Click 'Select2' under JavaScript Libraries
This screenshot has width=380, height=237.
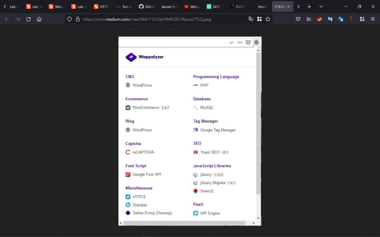[x=207, y=191]
